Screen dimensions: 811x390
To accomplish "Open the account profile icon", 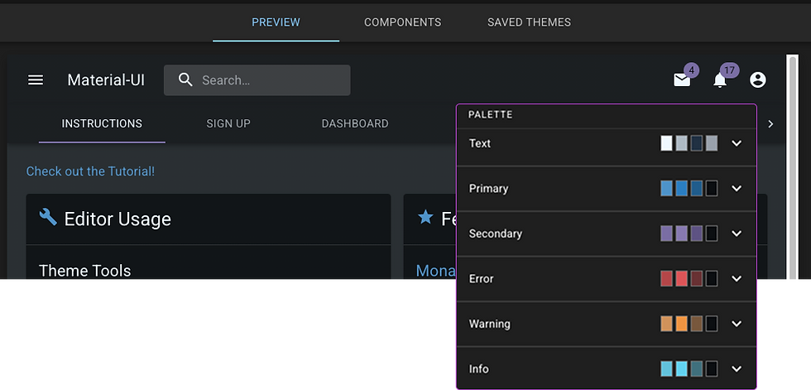I will (757, 80).
